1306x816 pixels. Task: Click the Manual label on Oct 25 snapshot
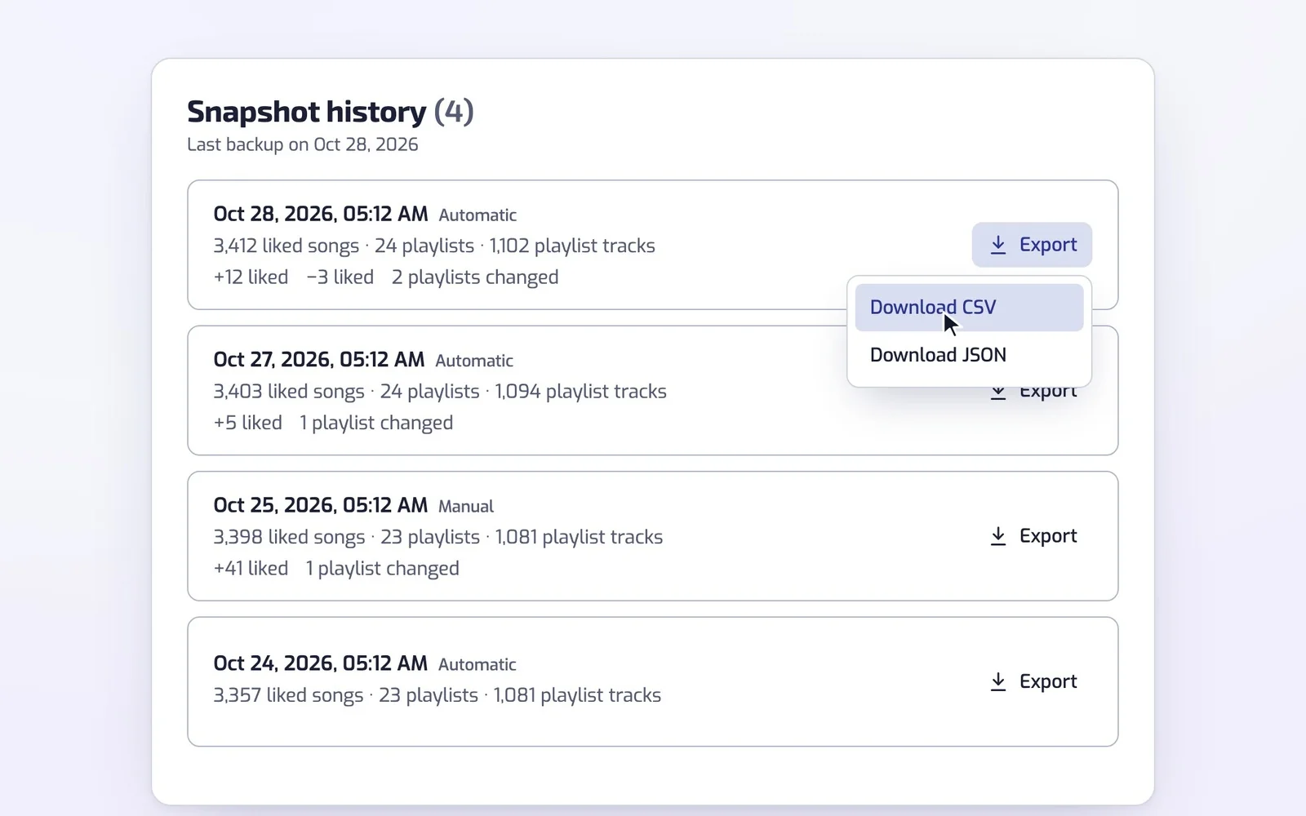[466, 507]
